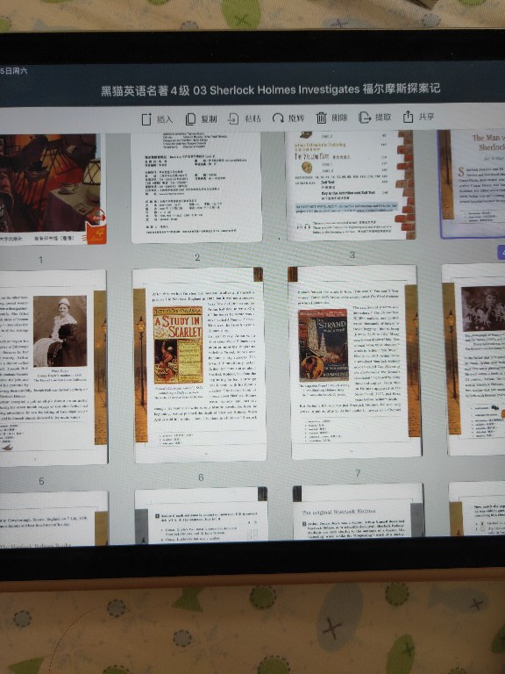The height and width of the screenshot is (674, 505).
Task: Click the date text in status bar
Action: tap(14, 71)
